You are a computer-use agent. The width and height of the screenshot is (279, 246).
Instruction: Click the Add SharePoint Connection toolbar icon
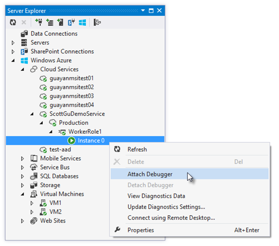click(x=71, y=23)
